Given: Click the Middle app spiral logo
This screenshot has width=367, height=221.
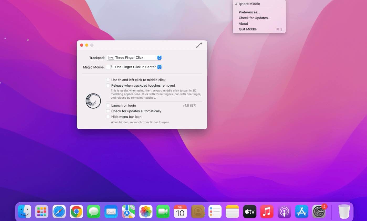Looking at the screenshot, I should click(x=93, y=101).
